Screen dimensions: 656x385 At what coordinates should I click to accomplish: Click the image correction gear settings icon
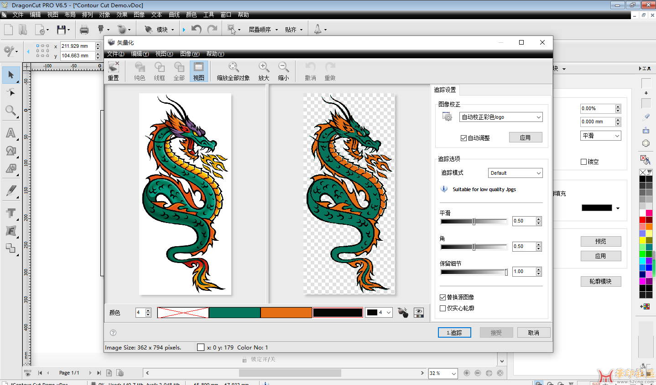pos(448,117)
